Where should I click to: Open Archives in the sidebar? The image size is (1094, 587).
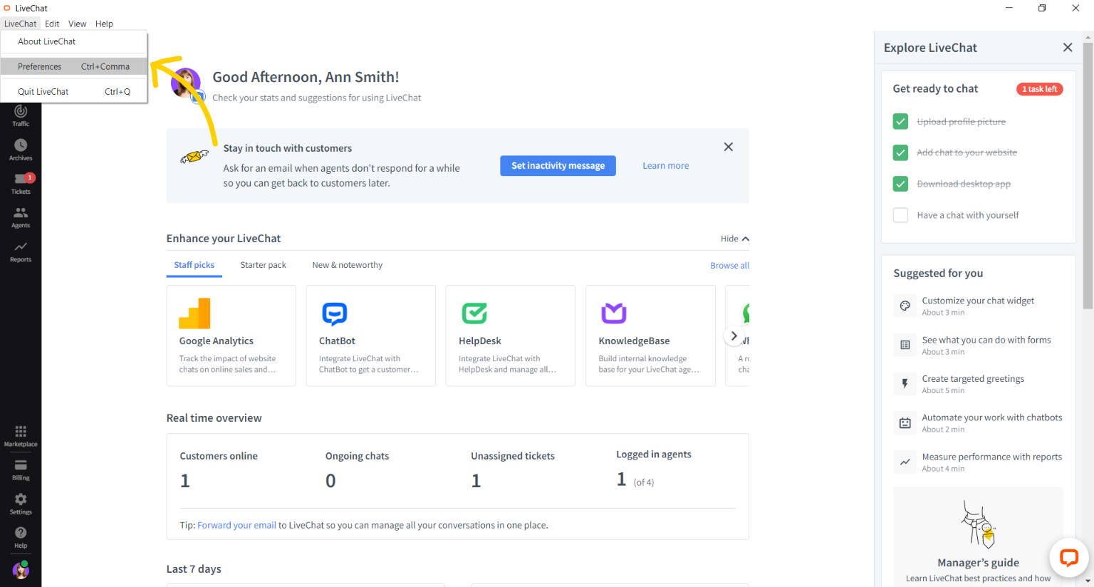point(21,150)
